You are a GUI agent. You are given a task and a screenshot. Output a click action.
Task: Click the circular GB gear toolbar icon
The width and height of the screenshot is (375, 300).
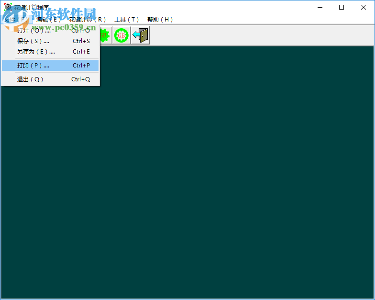coord(121,35)
